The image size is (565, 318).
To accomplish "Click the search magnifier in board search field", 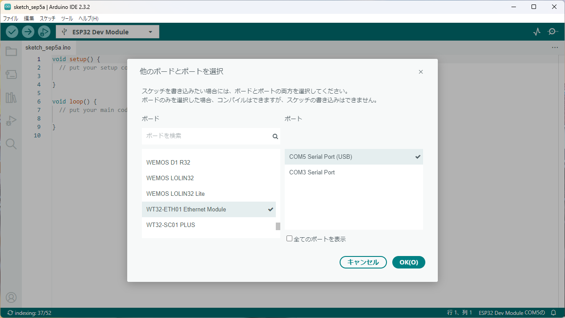I will point(275,136).
